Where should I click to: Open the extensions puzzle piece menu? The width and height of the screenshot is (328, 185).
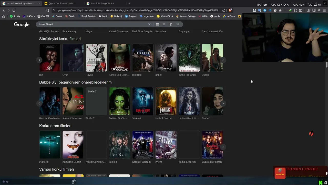coord(295,10)
